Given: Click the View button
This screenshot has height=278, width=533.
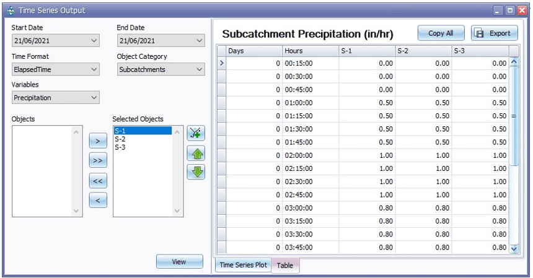Looking at the screenshot, I should tap(180, 262).
